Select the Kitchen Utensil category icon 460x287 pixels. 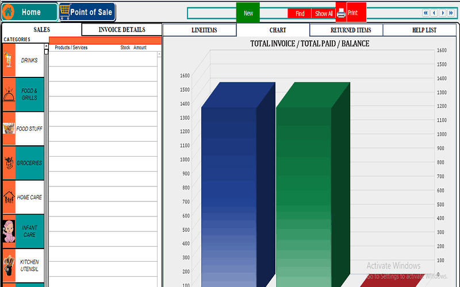click(x=9, y=265)
